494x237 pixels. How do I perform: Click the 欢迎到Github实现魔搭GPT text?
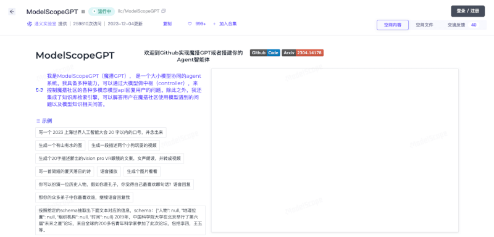point(193,56)
